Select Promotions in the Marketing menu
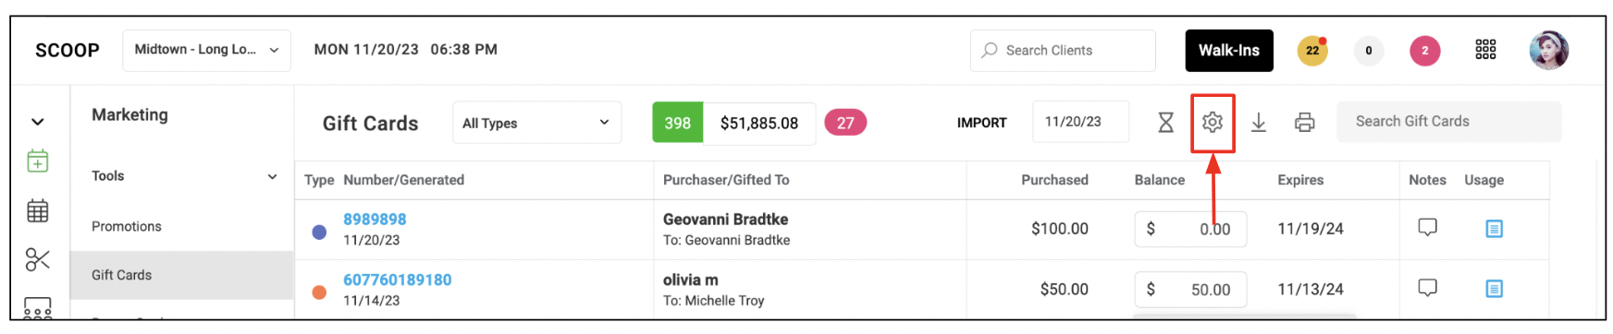1613x334 pixels. pyautogui.click(x=127, y=226)
